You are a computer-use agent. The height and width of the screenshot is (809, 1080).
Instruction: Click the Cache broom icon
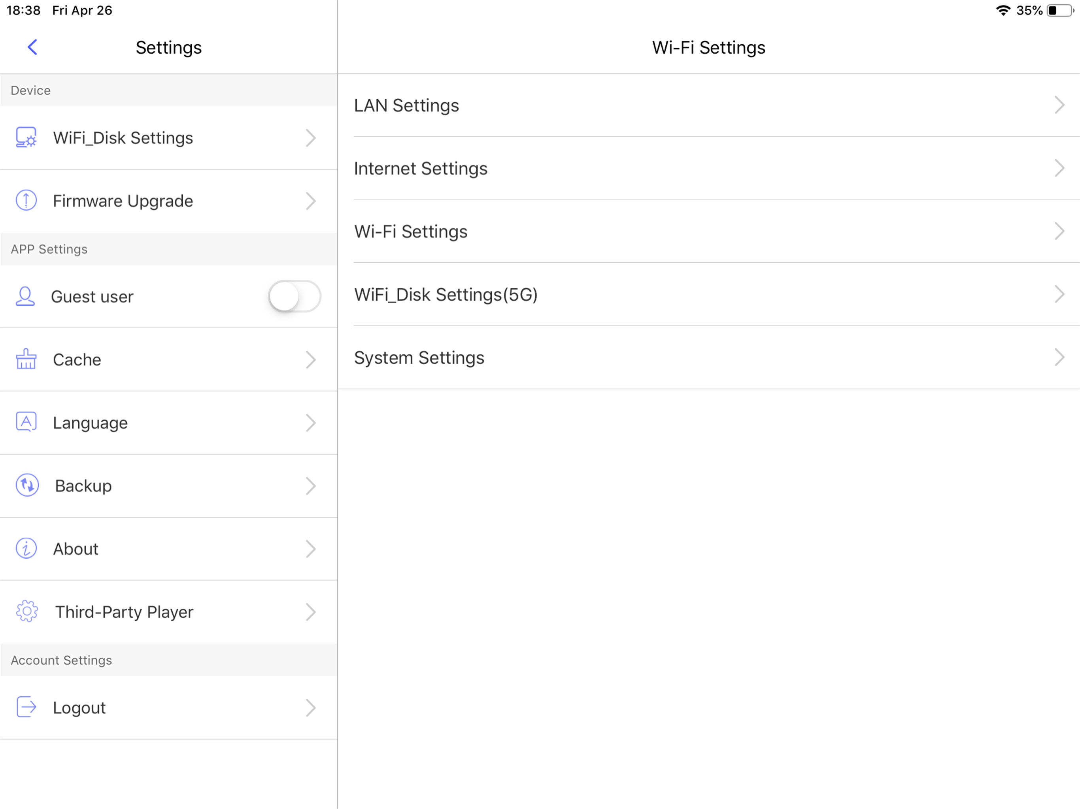pos(26,359)
